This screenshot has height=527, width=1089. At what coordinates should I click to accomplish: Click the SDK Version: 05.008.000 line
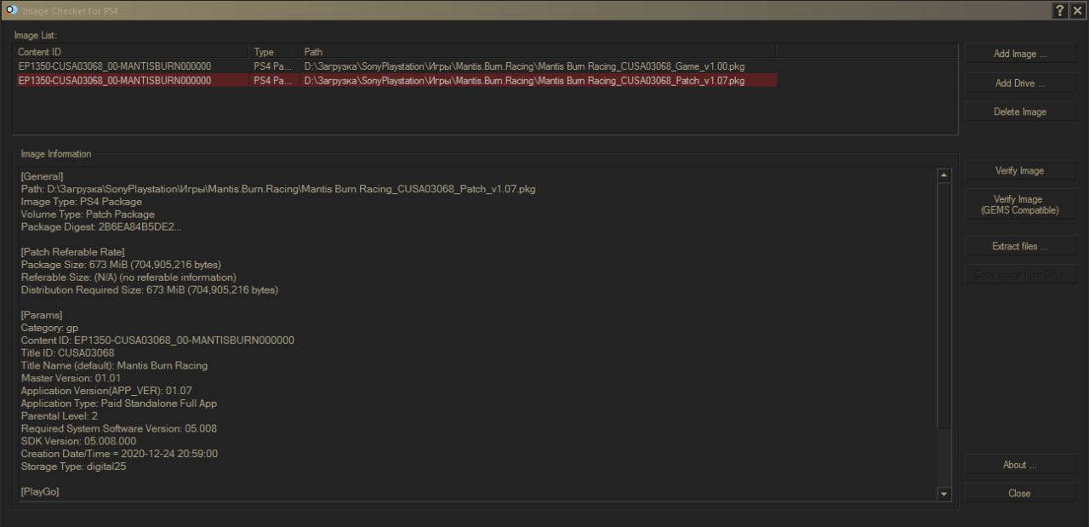pyautogui.click(x=78, y=442)
